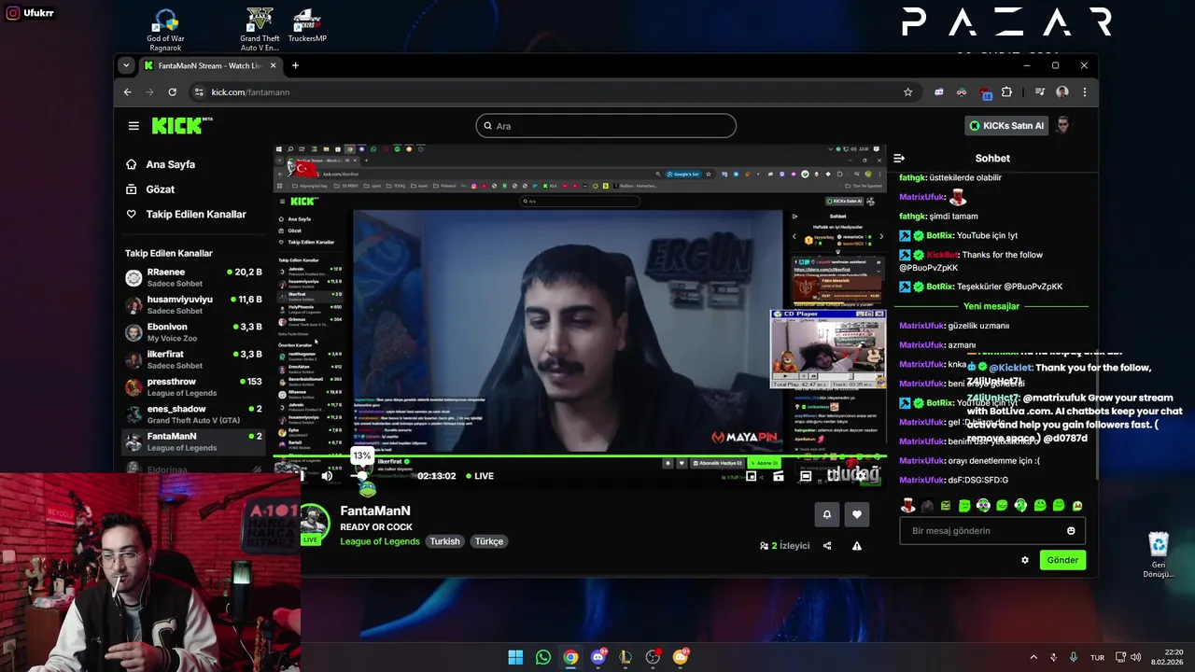Toggle theater mode in the player
The width and height of the screenshot is (1195, 672).
[806, 476]
